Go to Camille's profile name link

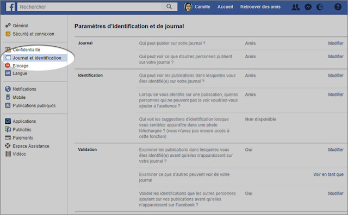click(x=202, y=7)
